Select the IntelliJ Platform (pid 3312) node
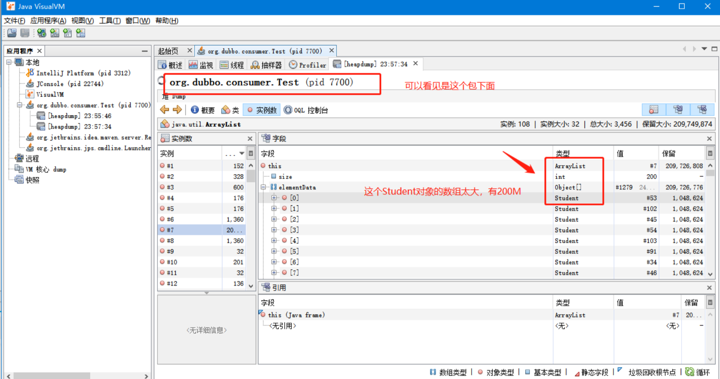Screen dimensions: 720x379 point(84,73)
